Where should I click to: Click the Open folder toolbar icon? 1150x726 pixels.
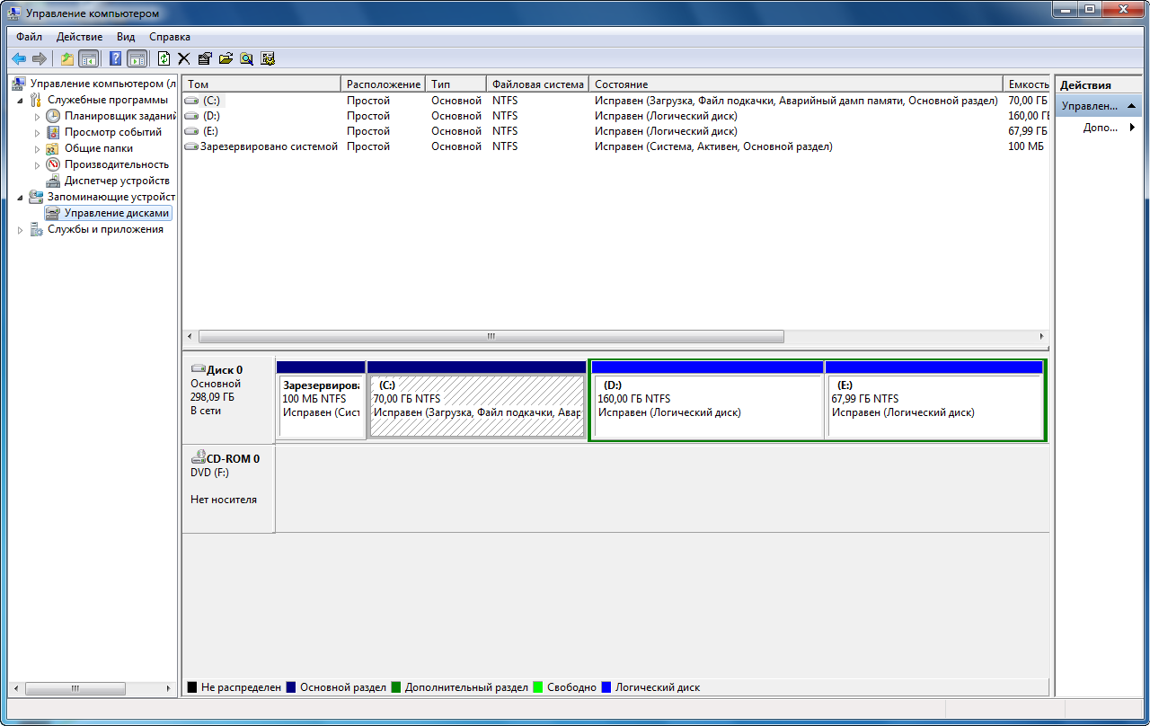click(226, 58)
